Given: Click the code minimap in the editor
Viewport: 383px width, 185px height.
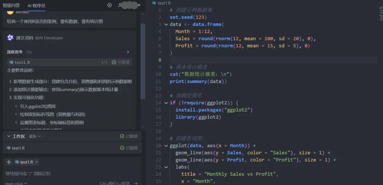Looking at the screenshot, I should pyautogui.click(x=381, y=14).
